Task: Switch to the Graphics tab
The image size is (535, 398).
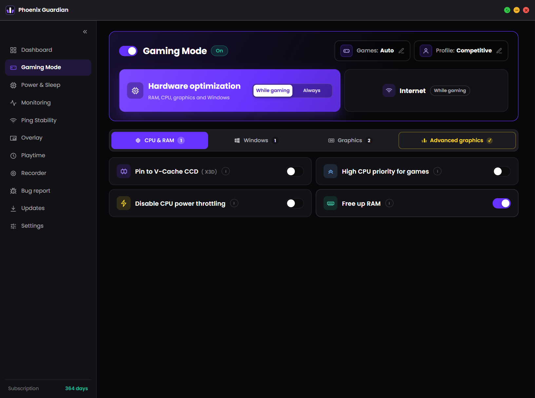Action: [350, 141]
